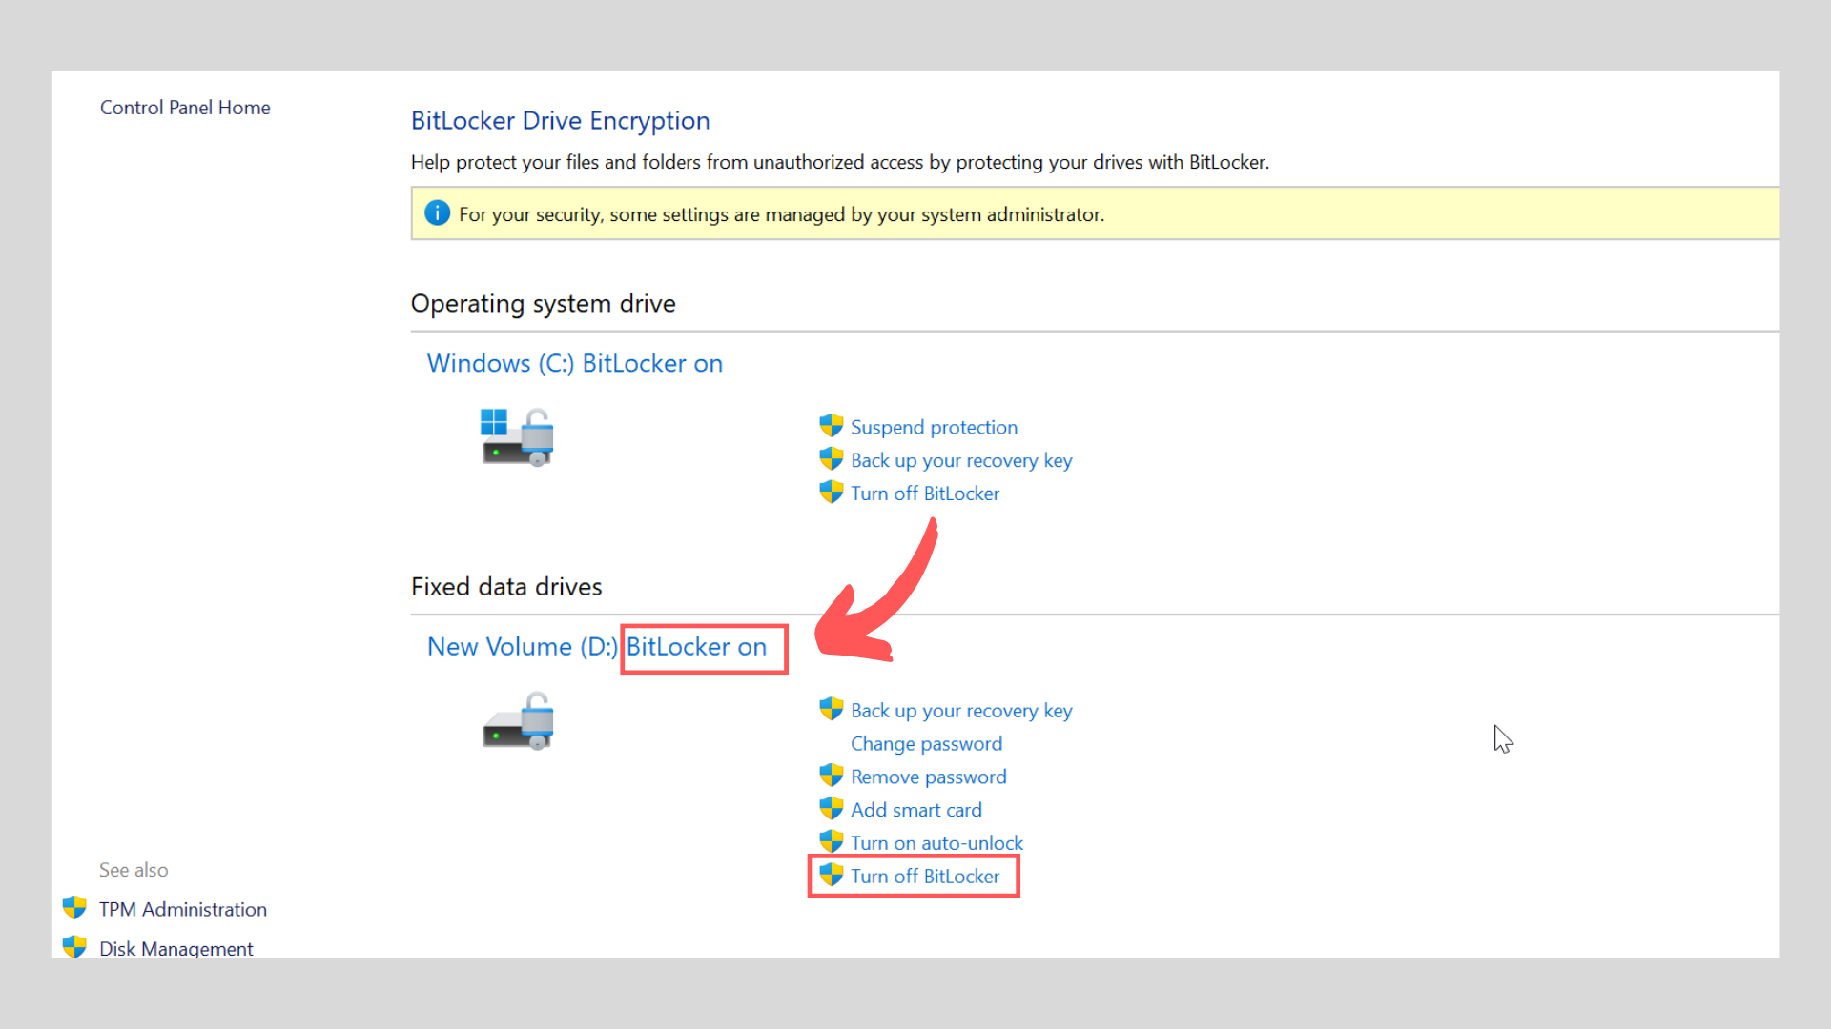Click shield icon beside Turn on auto-unlock
The image size is (1831, 1029).
[x=831, y=841]
